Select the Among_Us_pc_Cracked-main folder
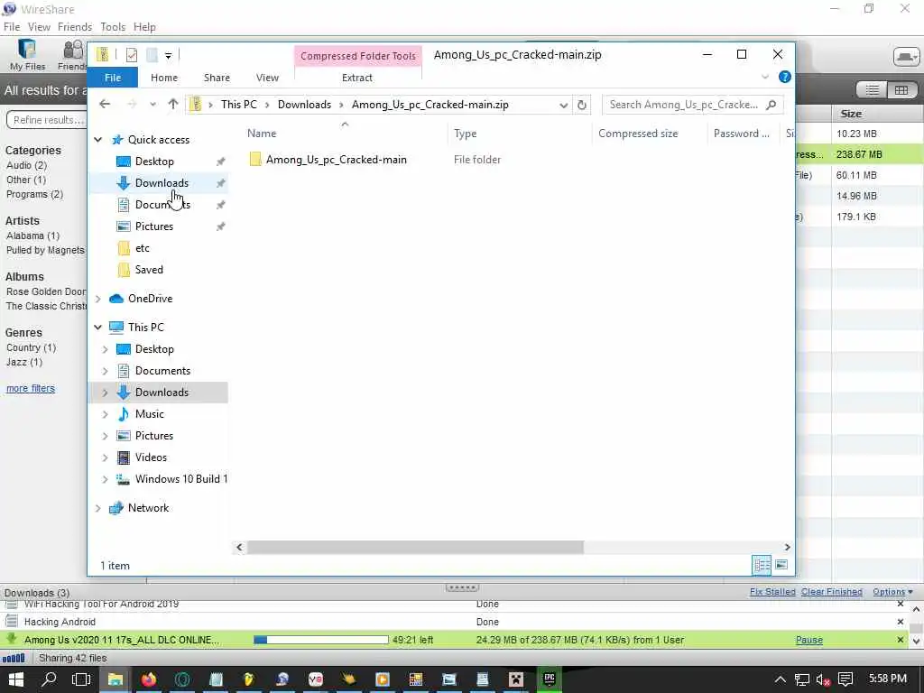924x693 pixels. 336,160
